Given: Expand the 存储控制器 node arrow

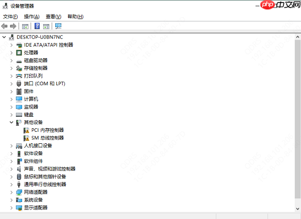Looking at the screenshot, I should [12, 68].
